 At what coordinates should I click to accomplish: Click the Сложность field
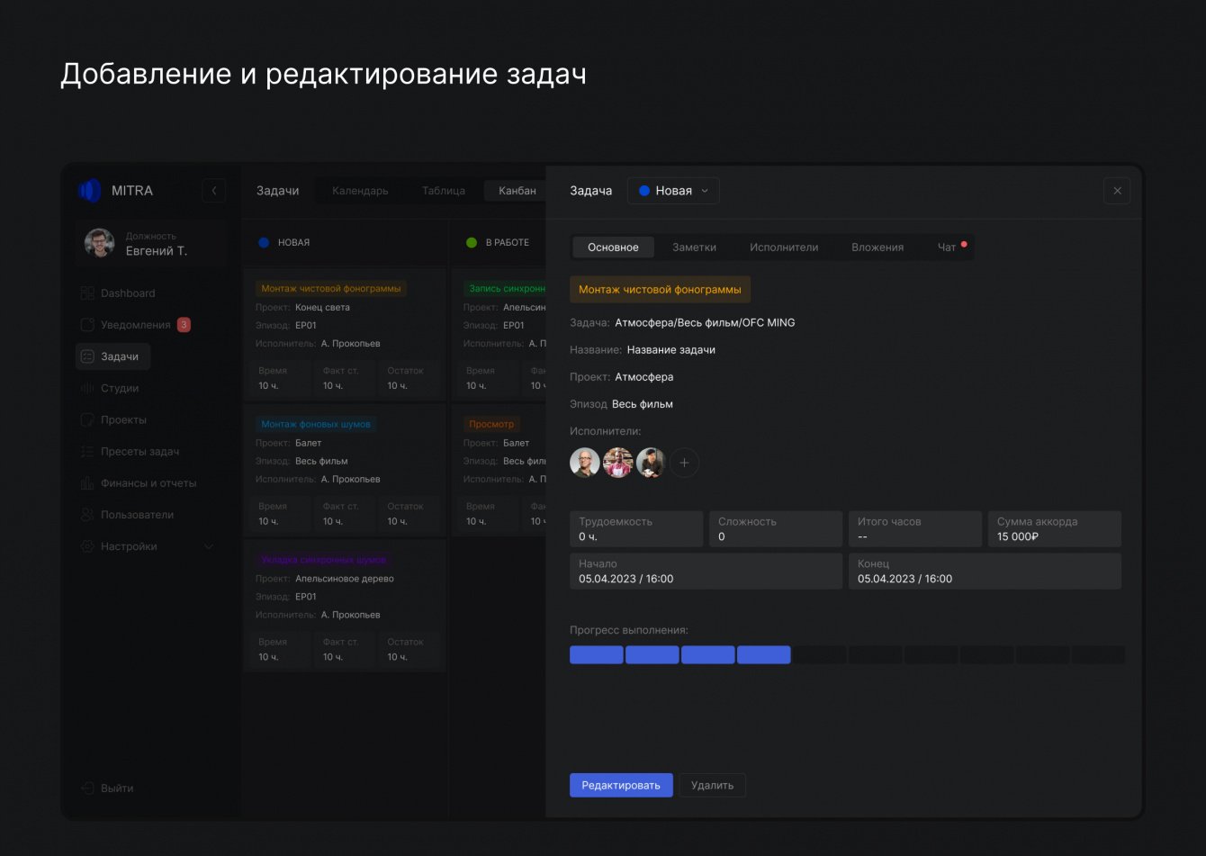(x=776, y=529)
